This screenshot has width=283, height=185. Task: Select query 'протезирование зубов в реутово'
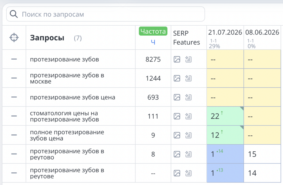pos(67,154)
